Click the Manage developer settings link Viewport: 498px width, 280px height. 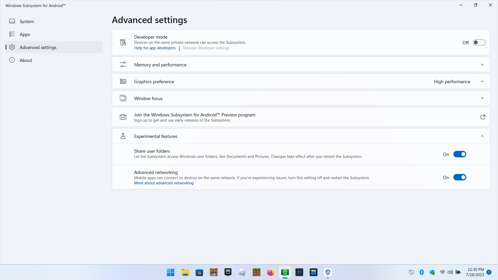206,48
